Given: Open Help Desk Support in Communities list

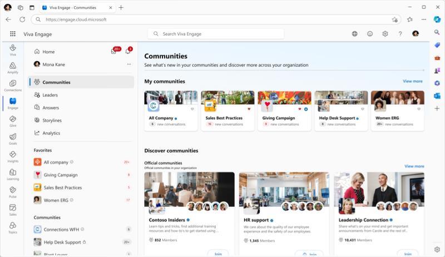Looking at the screenshot, I should click(62, 242).
